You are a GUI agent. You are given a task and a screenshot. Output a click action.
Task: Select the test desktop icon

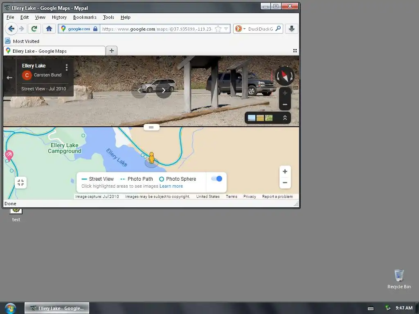(x=16, y=216)
